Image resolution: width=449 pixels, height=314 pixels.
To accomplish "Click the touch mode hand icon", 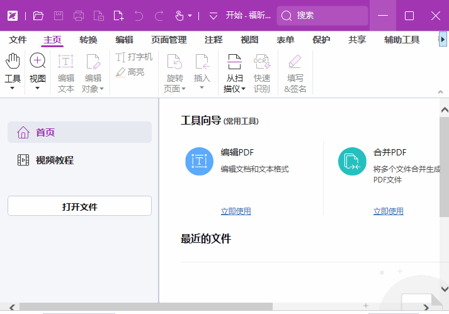I will [x=179, y=16].
